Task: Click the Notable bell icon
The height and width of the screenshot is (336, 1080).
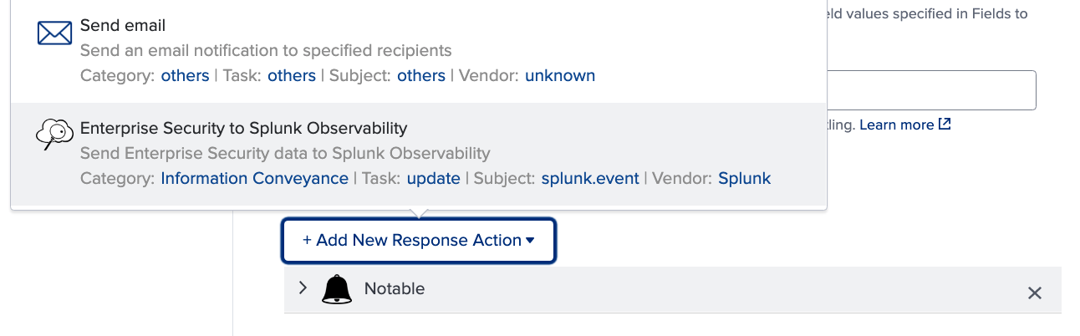Action: (337, 288)
